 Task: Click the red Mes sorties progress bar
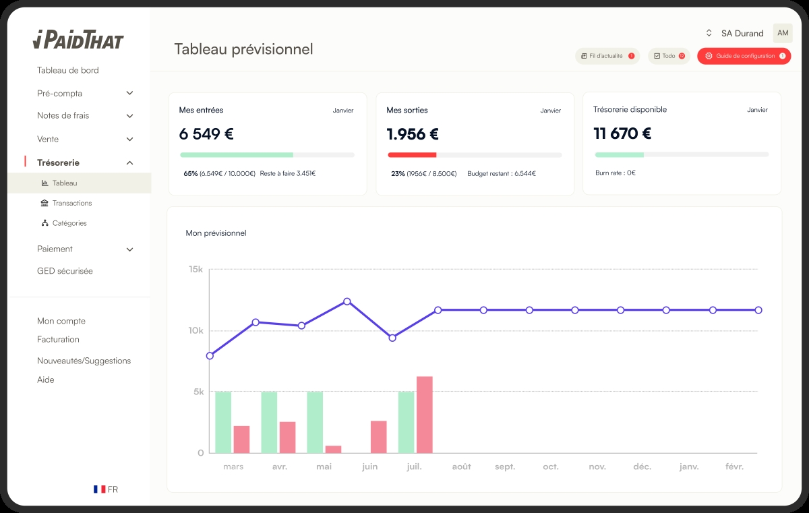click(x=412, y=155)
